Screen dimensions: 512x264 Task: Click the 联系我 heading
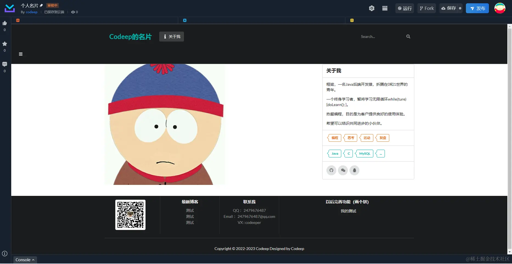[x=249, y=202]
